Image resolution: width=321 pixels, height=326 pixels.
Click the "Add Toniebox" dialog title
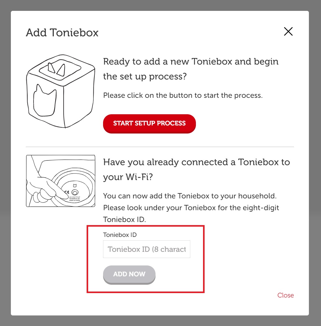(62, 33)
